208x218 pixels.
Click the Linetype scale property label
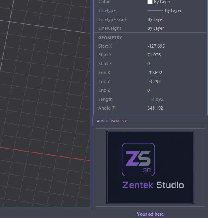tap(112, 19)
